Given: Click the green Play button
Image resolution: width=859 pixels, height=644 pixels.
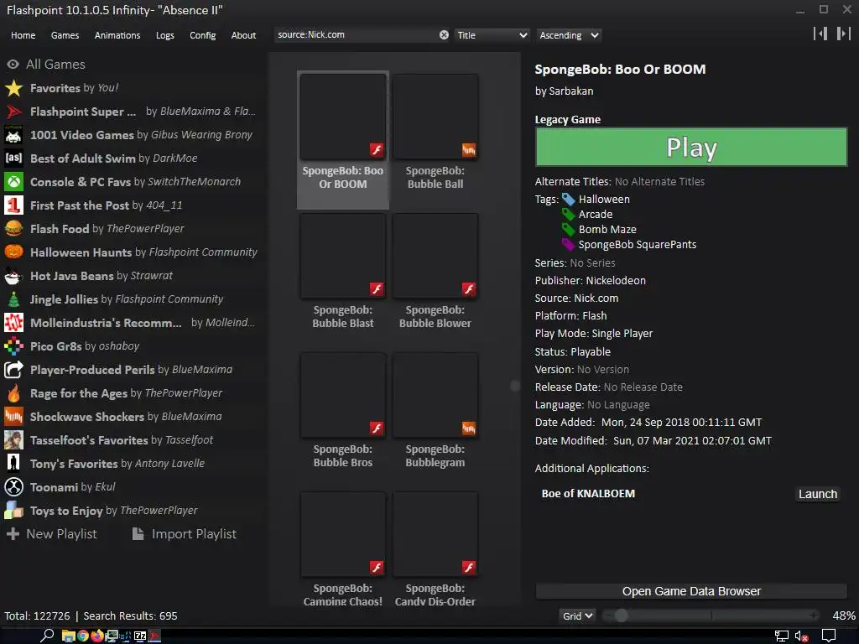Looking at the screenshot, I should click(691, 148).
